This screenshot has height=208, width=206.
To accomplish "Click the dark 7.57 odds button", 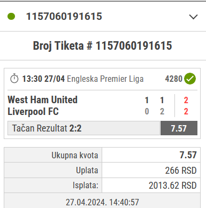I will point(179,128).
